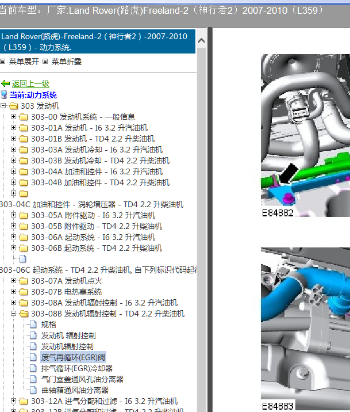Click the 303-05A 附件驱动 folder icon
The image size is (350, 412).
click(24, 215)
